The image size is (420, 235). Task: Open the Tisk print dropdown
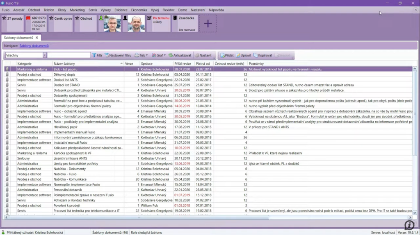pyautogui.click(x=142, y=55)
